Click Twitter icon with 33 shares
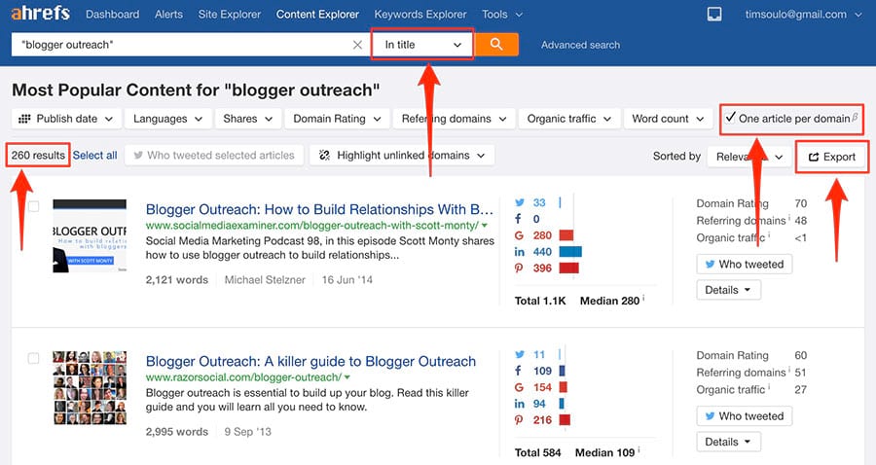This screenshot has width=876, height=465. [x=520, y=202]
